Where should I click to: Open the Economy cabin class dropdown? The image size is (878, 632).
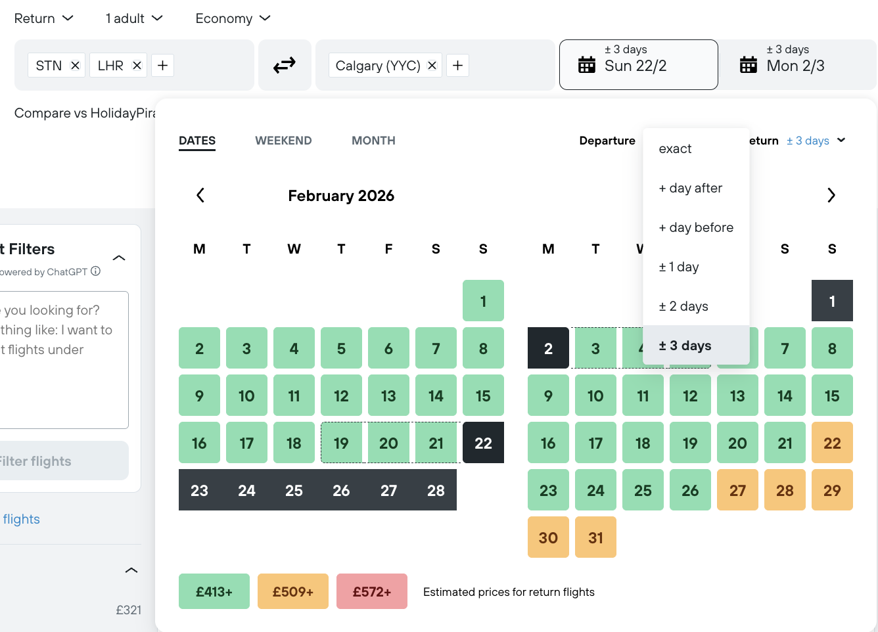point(233,18)
